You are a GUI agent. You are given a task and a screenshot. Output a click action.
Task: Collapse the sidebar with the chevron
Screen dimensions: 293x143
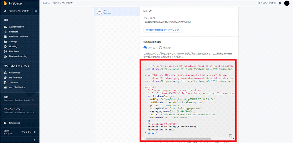click(34, 140)
